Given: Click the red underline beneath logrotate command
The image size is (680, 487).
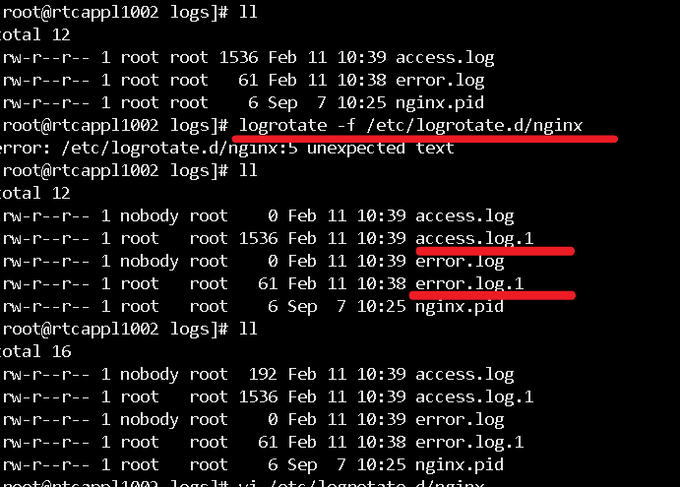Looking at the screenshot, I should (x=425, y=139).
